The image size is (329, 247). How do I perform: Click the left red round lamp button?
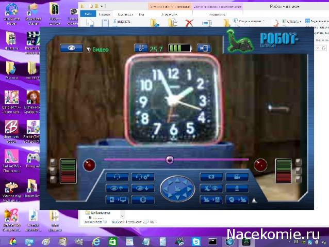click(89, 165)
